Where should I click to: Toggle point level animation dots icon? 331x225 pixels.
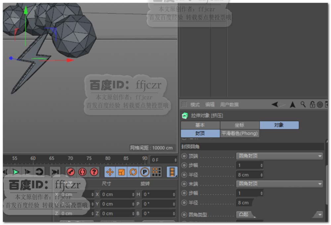(157, 172)
